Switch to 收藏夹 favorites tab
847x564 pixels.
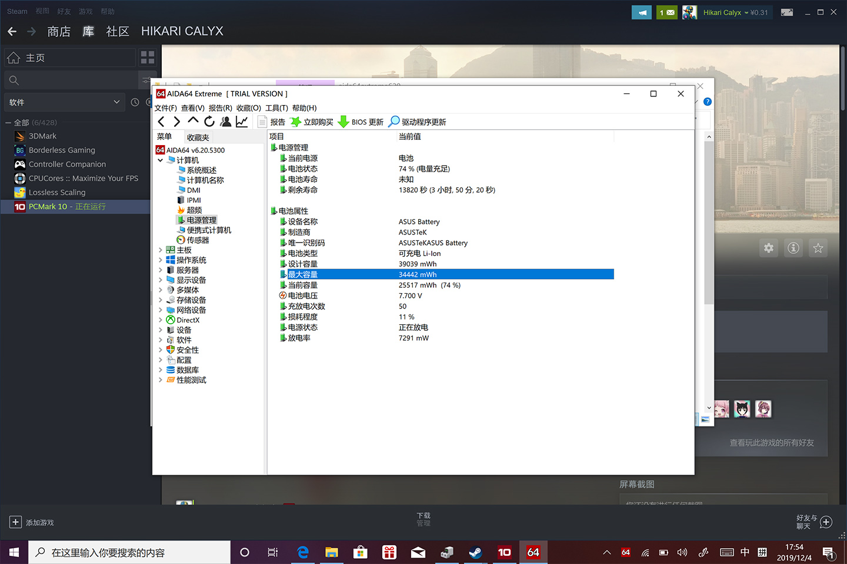(198, 137)
